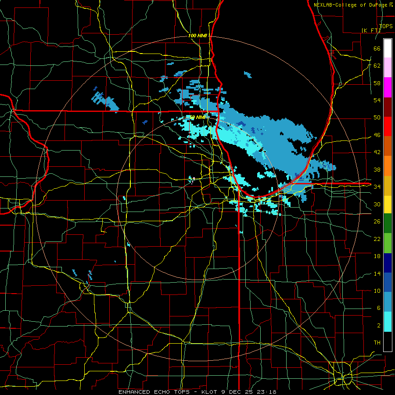The image size is (395, 395).
Task: Click the "66" legend value
Action: pyautogui.click(x=377, y=48)
